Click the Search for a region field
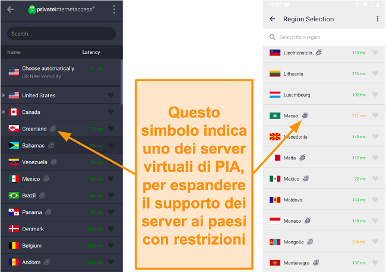This screenshot has width=386, height=272. coord(324,37)
